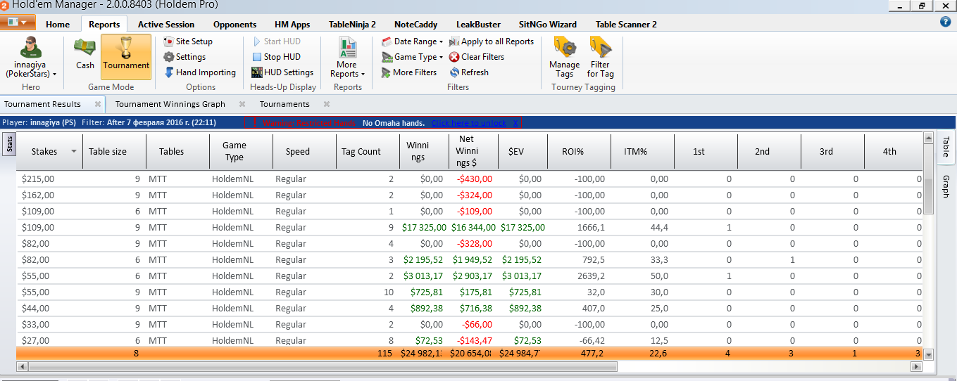Viewport: 957px width, 381px height.
Task: Sort by the $EV column header
Action: (x=523, y=151)
